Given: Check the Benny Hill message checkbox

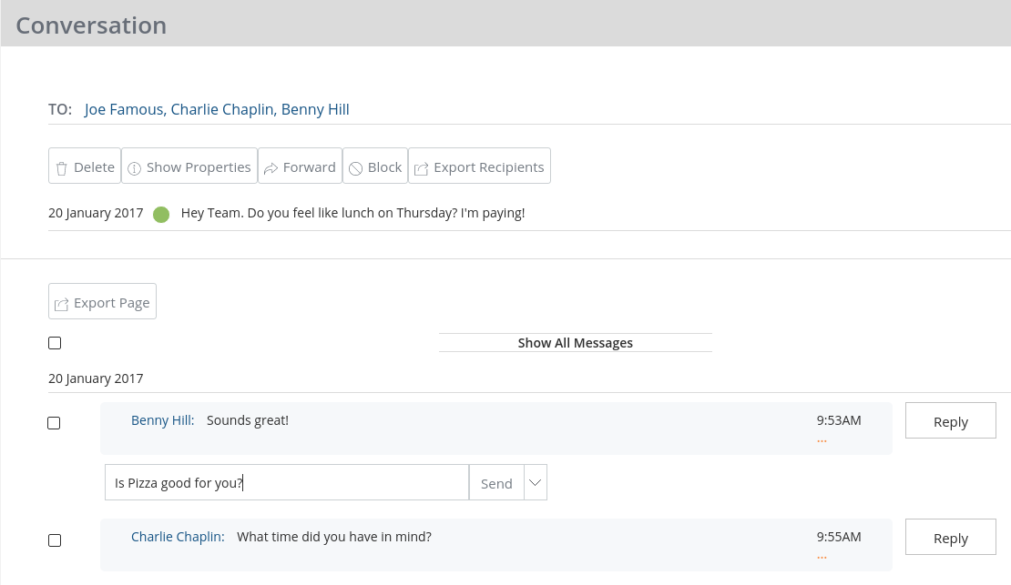Looking at the screenshot, I should 54,423.
